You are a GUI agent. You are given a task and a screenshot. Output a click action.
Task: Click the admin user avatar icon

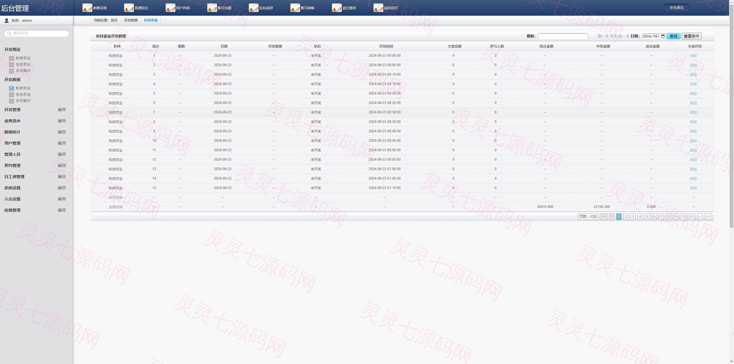(7, 21)
